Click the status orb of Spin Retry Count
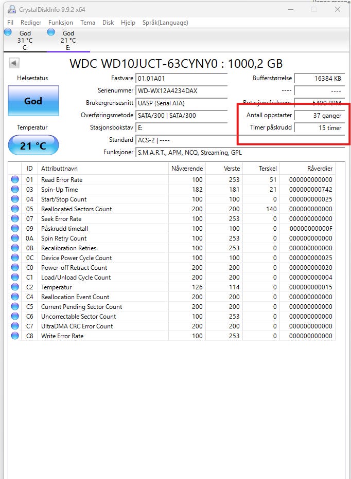 coord(15,238)
